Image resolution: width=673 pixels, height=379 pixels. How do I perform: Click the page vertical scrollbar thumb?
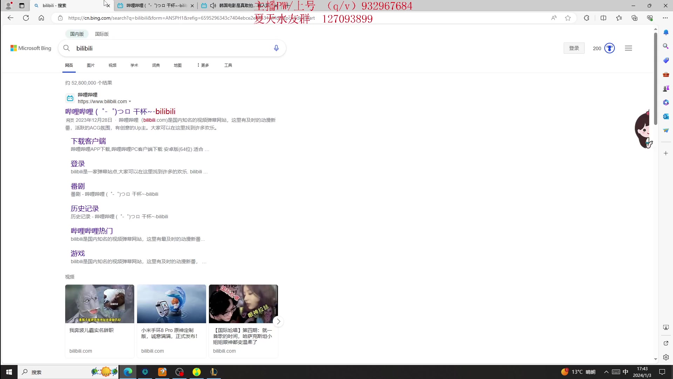[x=655, y=79]
